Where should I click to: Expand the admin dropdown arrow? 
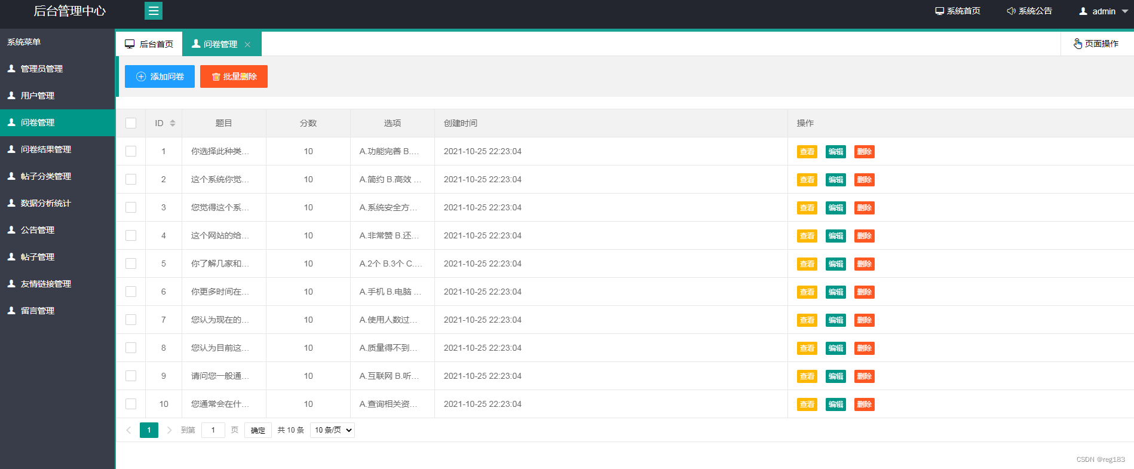point(1125,11)
